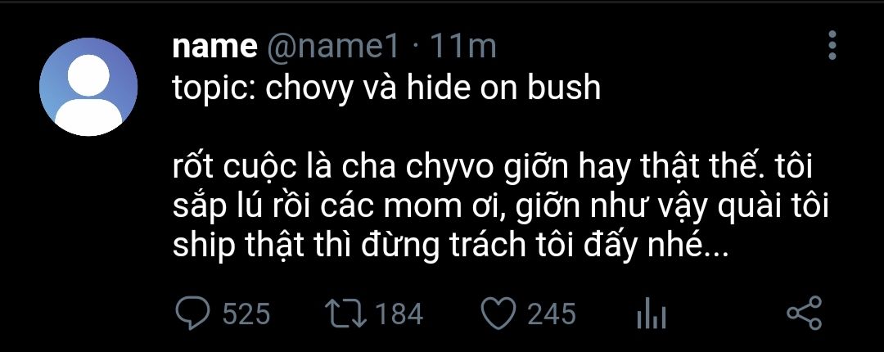The height and width of the screenshot is (352, 884).
Task: Open tweet analytics bar chart icon
Action: pyautogui.click(x=652, y=314)
